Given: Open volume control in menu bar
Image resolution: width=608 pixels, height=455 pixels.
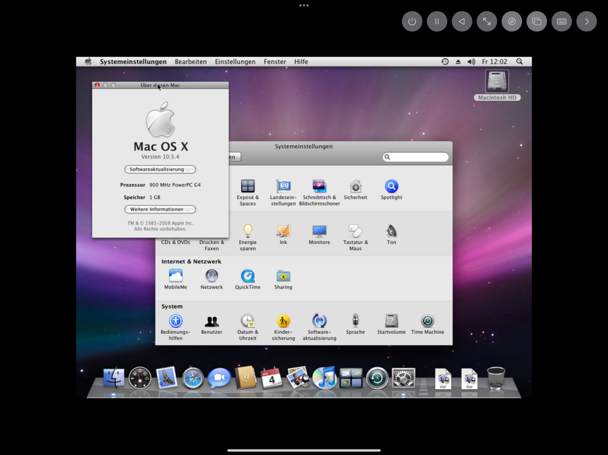Looking at the screenshot, I should pyautogui.click(x=471, y=62).
